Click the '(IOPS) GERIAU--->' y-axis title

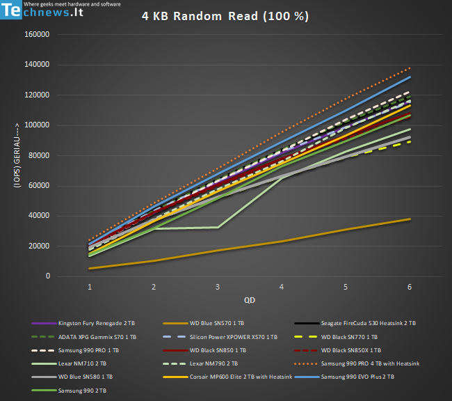tap(17, 155)
